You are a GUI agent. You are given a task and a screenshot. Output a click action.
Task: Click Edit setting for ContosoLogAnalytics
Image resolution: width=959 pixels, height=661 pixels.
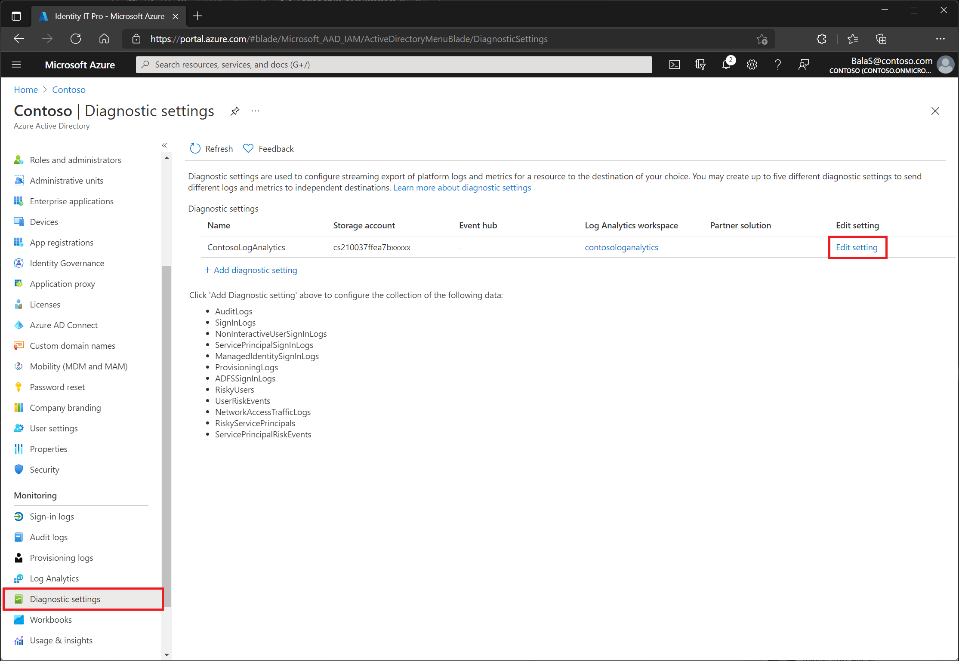coord(856,247)
